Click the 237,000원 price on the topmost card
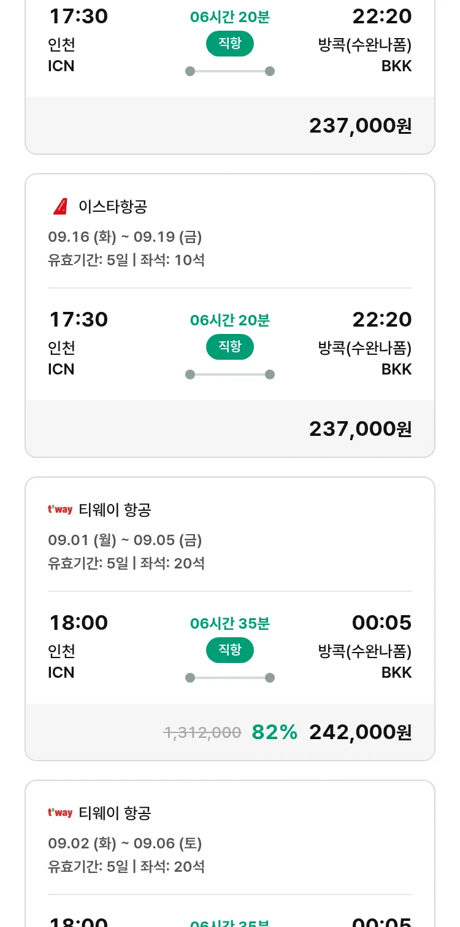The height and width of the screenshot is (927, 460). (360, 125)
